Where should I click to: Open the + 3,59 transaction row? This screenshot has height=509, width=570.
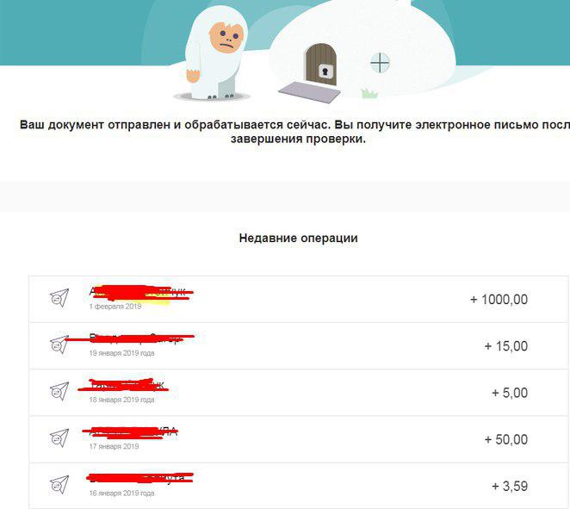pyautogui.click(x=298, y=486)
